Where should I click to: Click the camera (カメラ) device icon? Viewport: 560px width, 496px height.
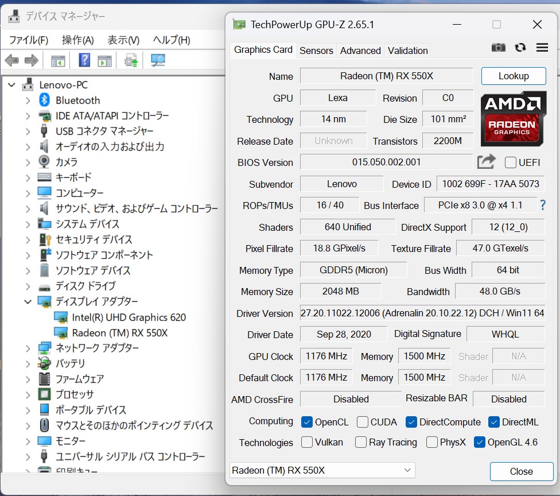[x=44, y=162]
